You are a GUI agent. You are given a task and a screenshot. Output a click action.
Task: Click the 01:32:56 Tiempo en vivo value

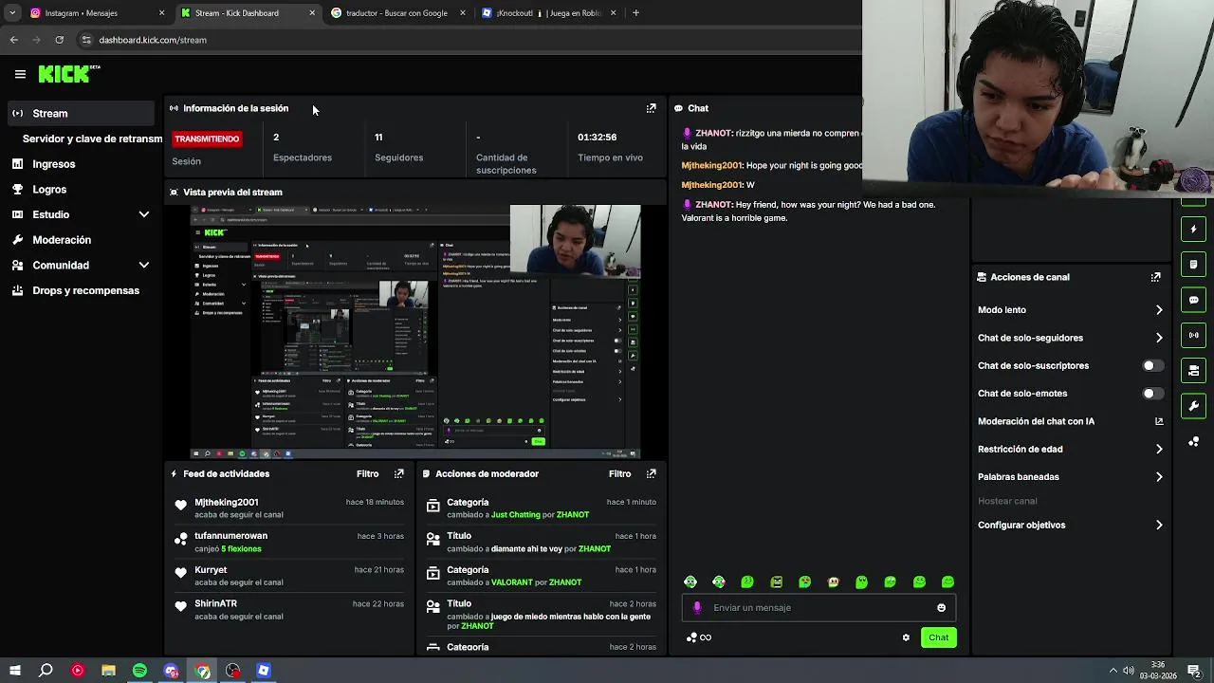598,138
